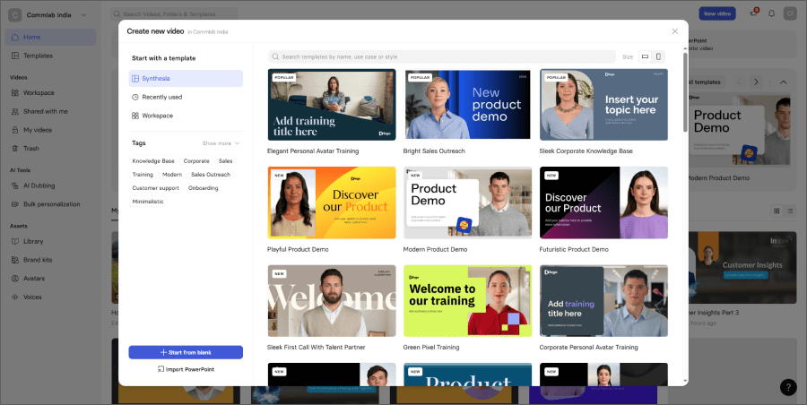Viewport: 807px width, 405px height.
Task: Collapse the templates section chevron behind dialog
Action: (783, 82)
